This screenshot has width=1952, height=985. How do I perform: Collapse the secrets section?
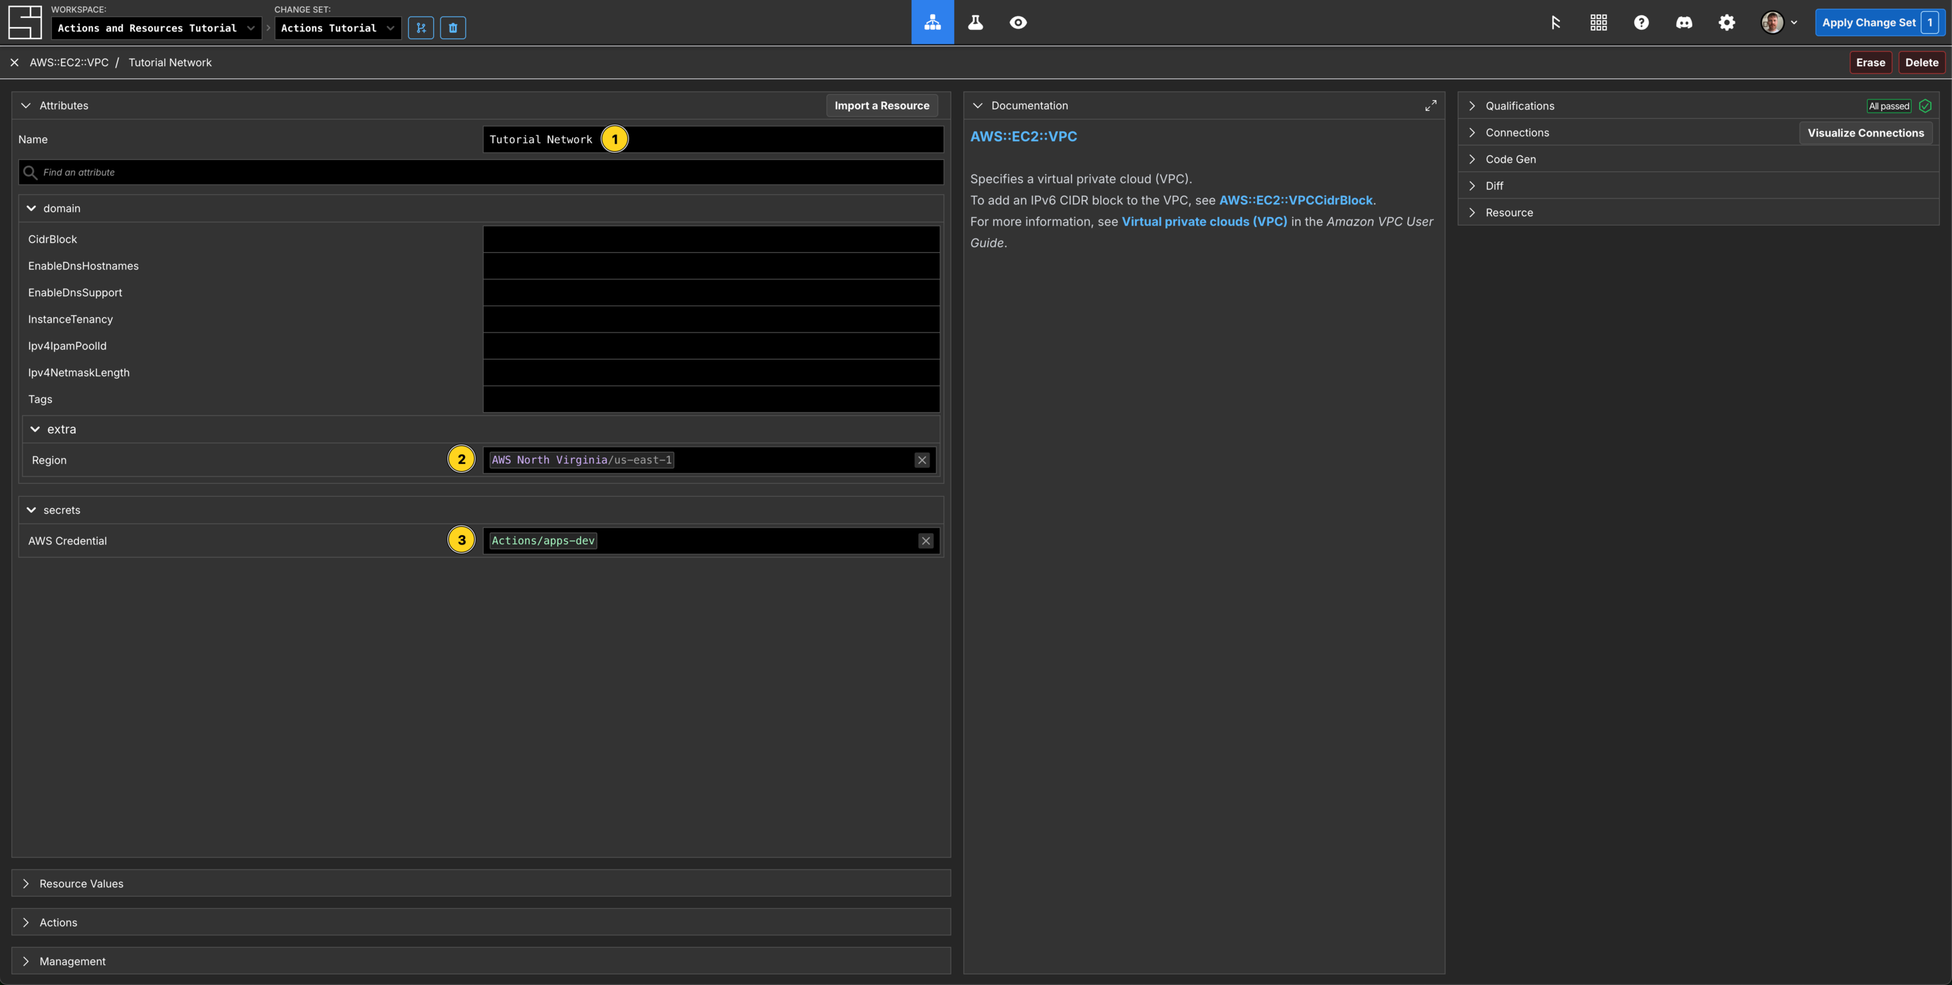pos(31,510)
